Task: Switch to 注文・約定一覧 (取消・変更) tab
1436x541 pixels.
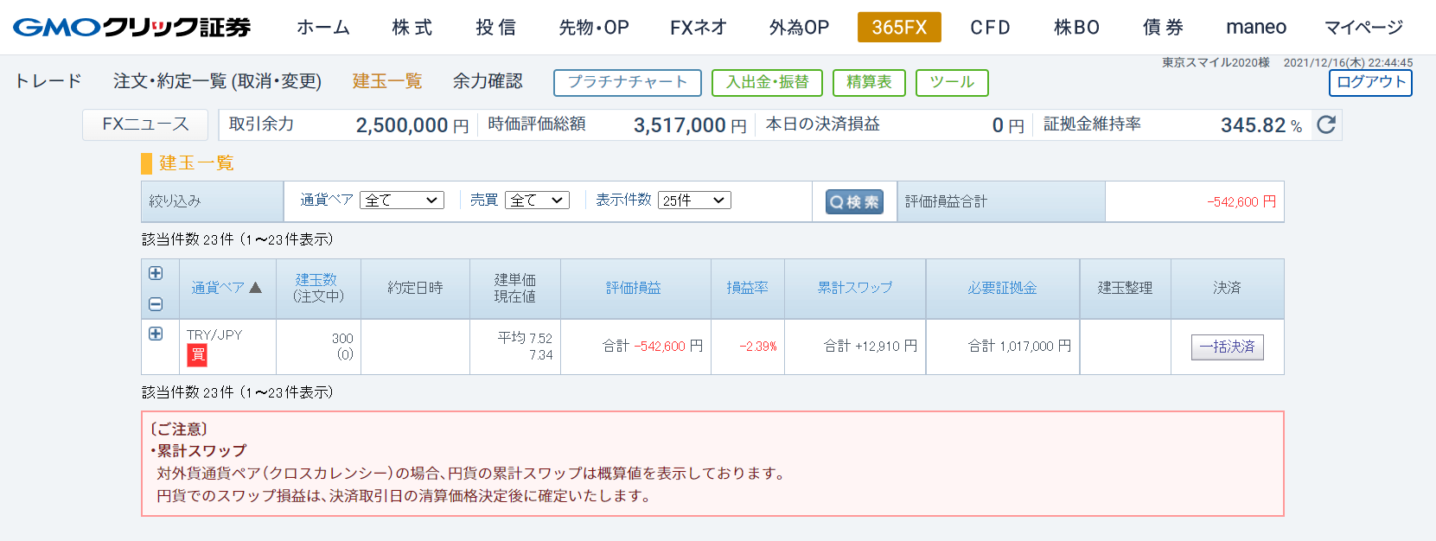Action: (x=217, y=81)
